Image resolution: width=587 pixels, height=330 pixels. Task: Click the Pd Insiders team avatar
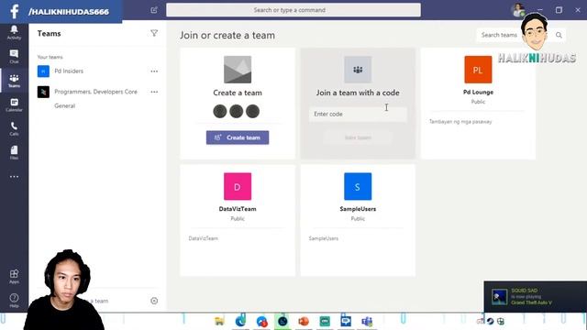(43, 71)
